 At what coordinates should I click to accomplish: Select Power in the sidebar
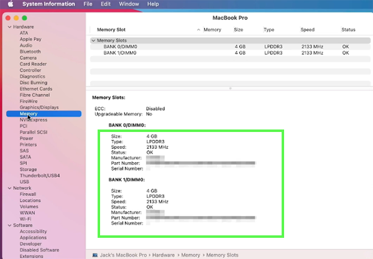click(x=26, y=138)
